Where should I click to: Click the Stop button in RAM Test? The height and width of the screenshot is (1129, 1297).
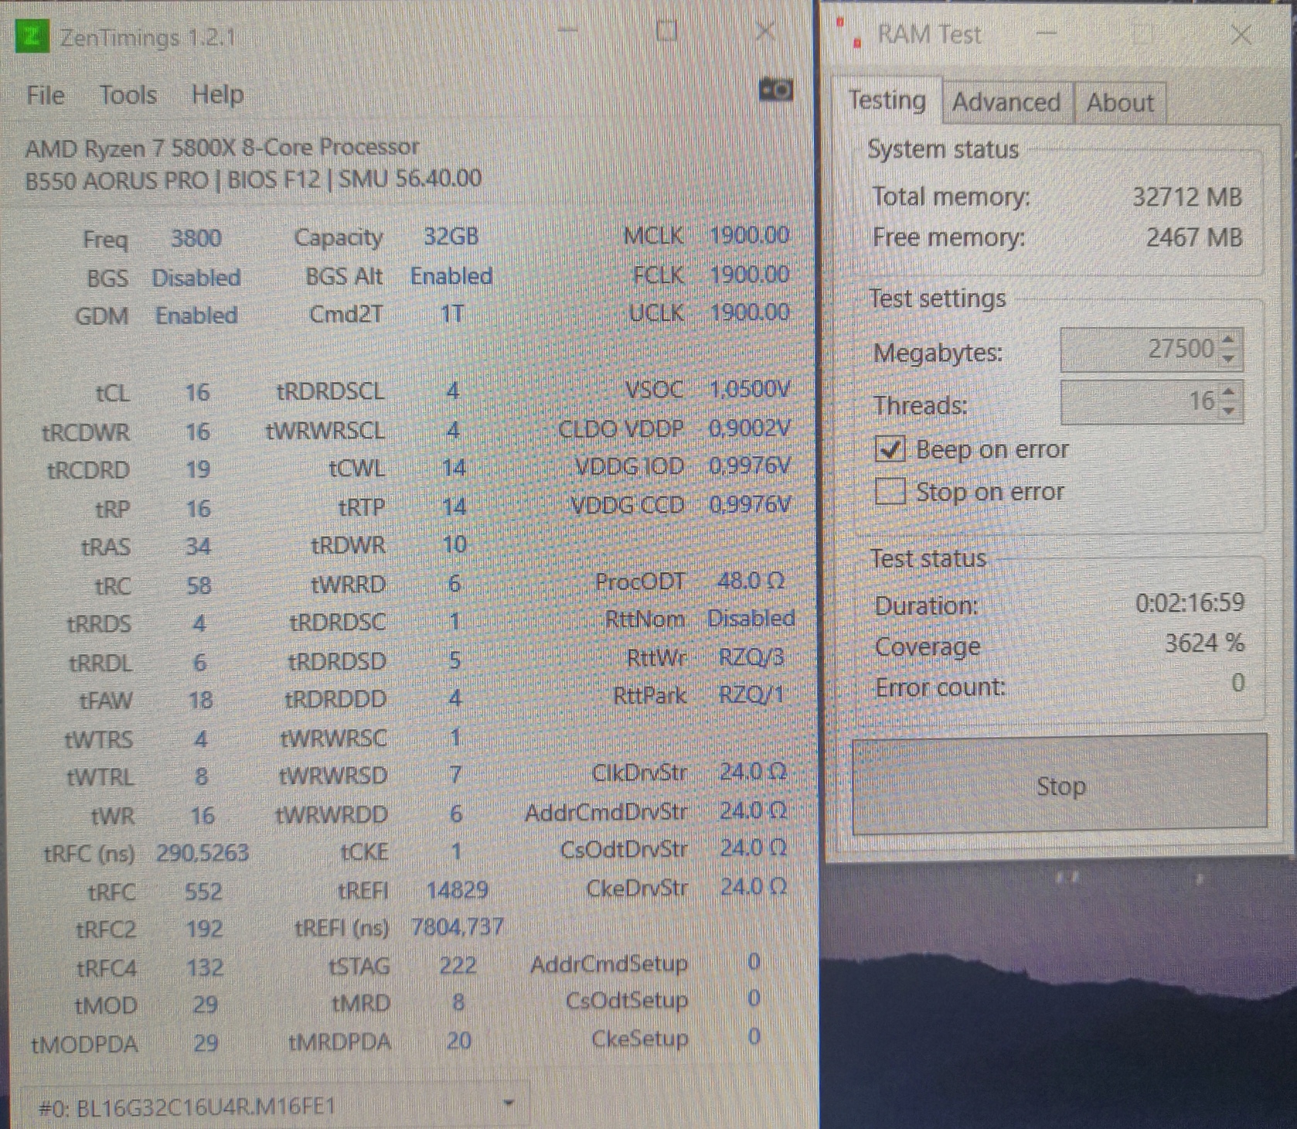tap(1060, 785)
